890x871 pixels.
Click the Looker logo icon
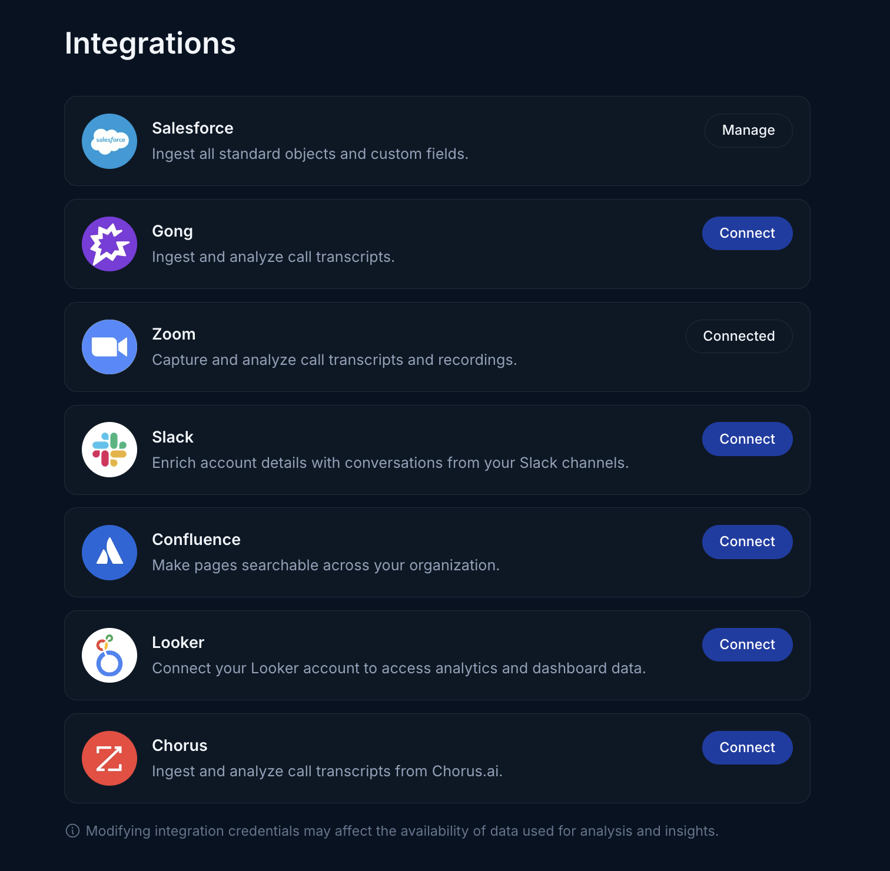pyautogui.click(x=109, y=655)
